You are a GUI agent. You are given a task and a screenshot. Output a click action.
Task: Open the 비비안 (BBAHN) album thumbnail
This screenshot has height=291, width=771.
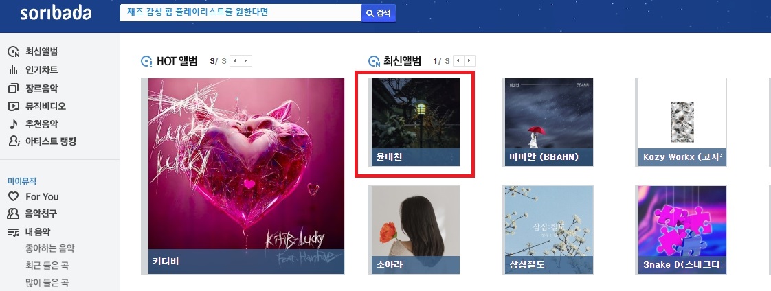pyautogui.click(x=549, y=122)
